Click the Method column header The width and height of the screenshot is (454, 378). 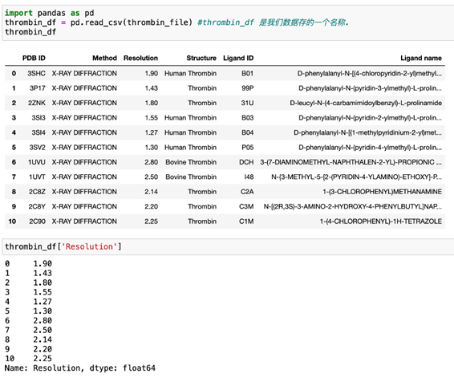[x=104, y=58]
